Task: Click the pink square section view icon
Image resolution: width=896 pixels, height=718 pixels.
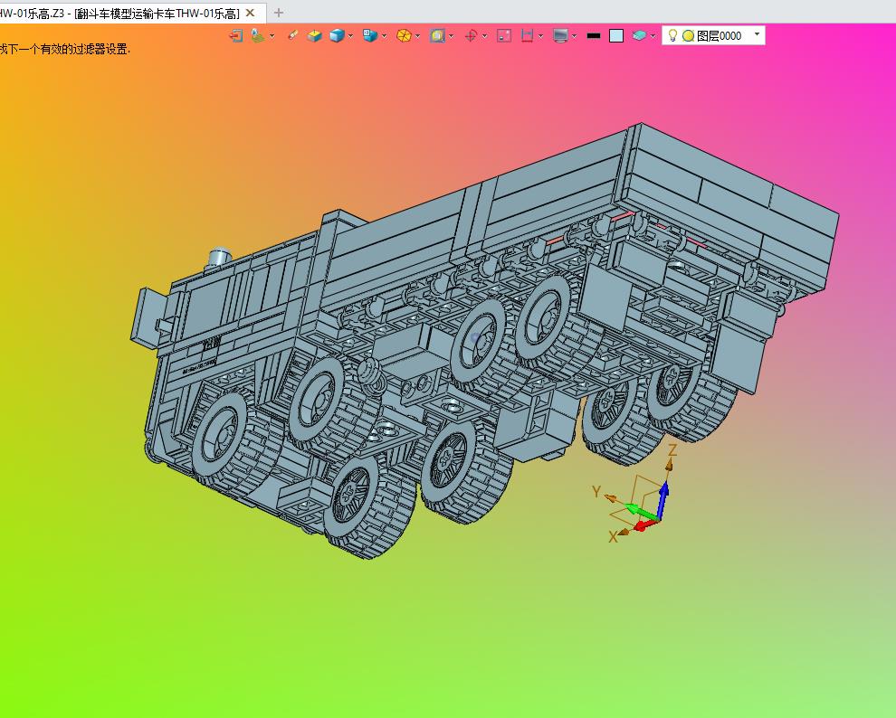Action: pos(504,36)
